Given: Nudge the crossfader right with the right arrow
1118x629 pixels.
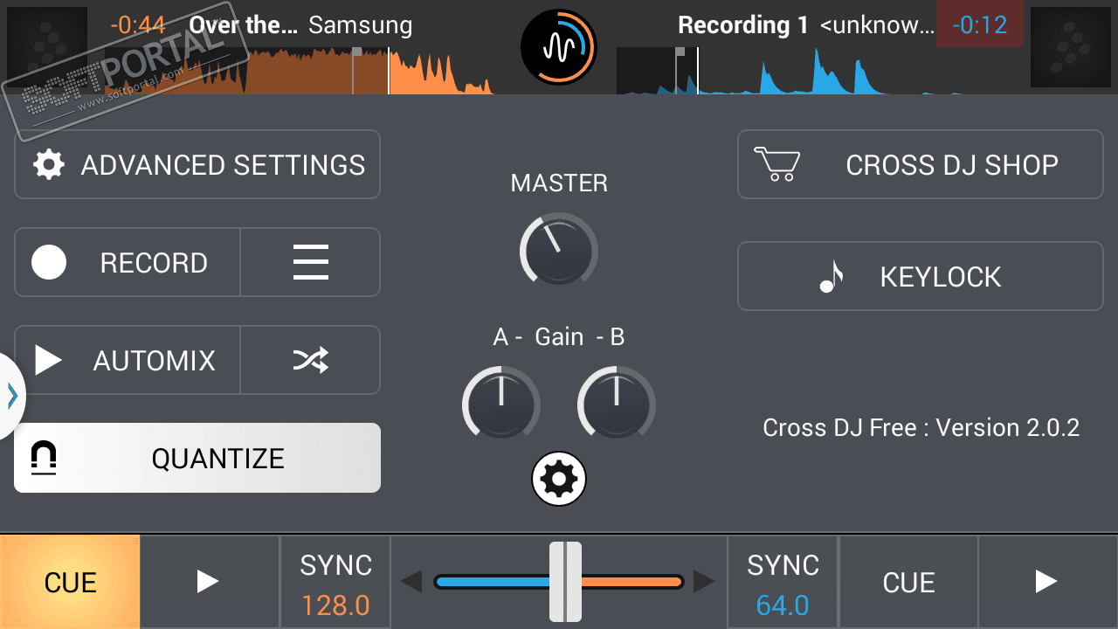Looking at the screenshot, I should coord(704,581).
